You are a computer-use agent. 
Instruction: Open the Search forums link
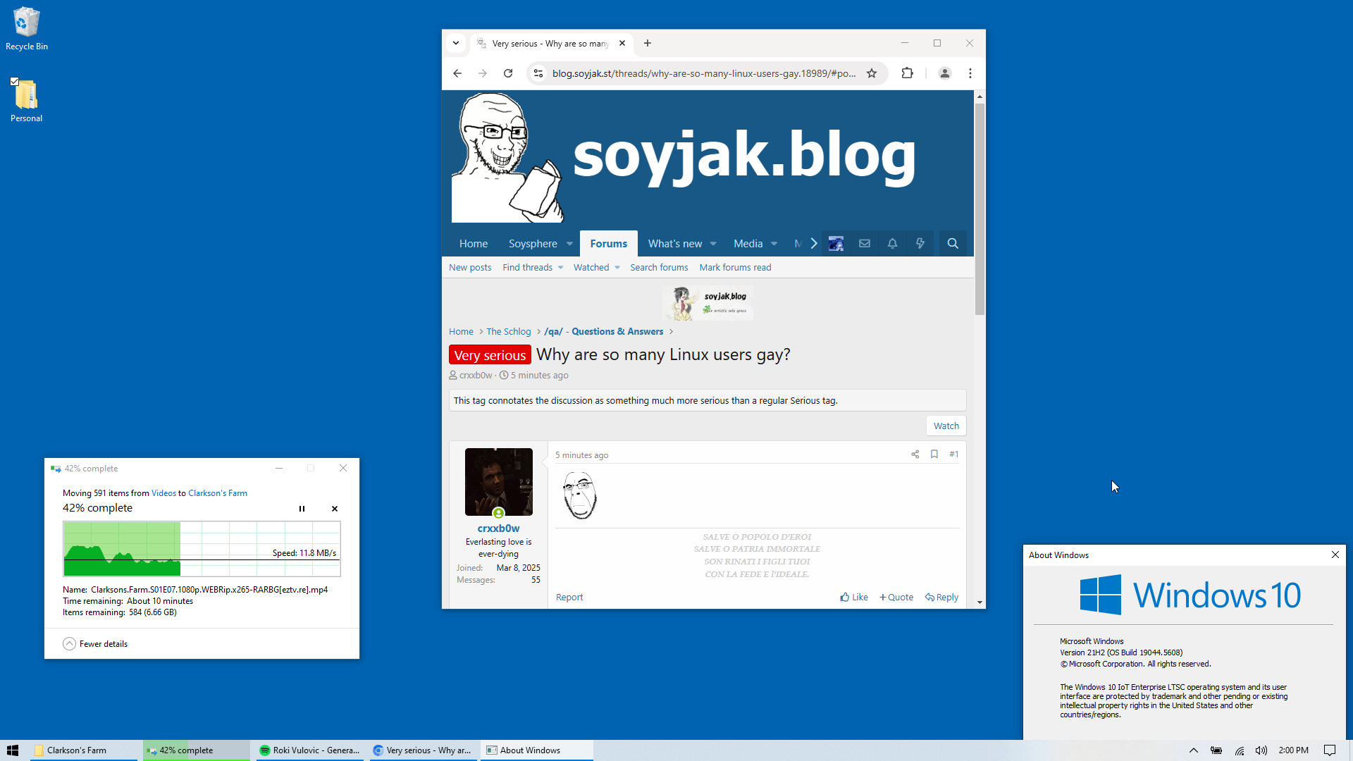point(659,268)
